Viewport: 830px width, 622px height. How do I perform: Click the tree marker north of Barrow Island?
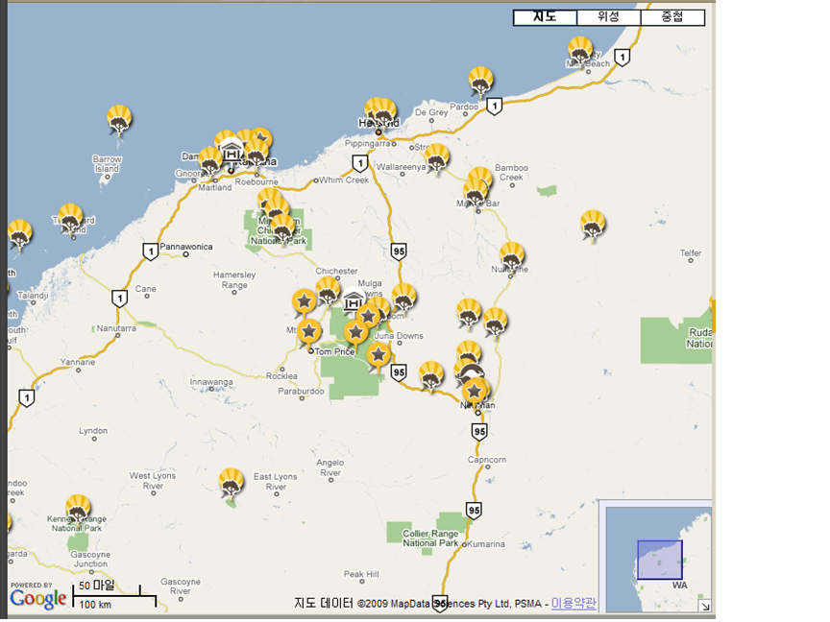tap(119, 119)
